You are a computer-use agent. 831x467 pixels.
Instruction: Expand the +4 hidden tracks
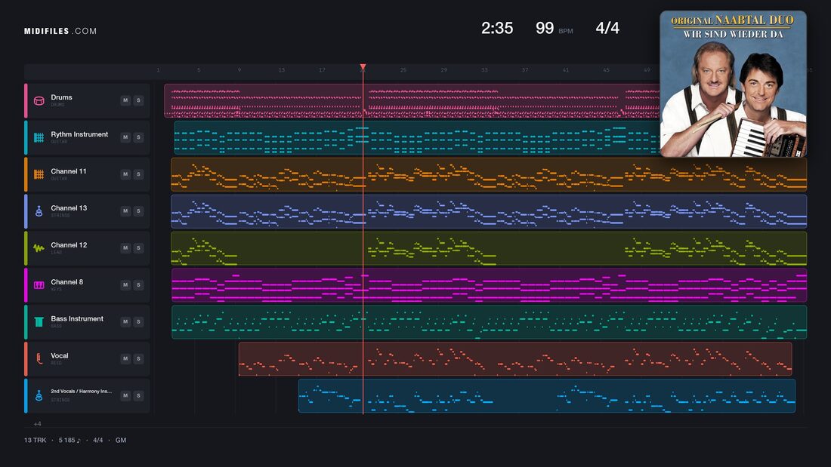38,423
